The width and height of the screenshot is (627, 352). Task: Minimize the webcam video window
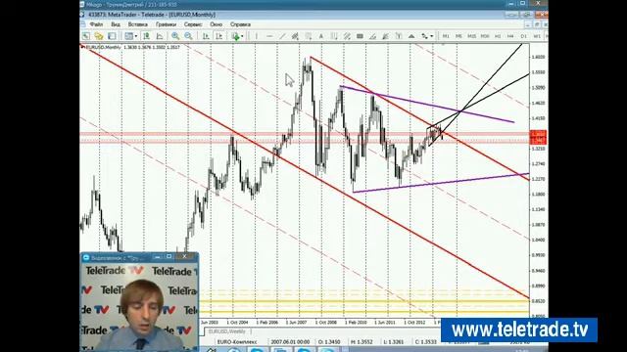pyautogui.click(x=158, y=256)
